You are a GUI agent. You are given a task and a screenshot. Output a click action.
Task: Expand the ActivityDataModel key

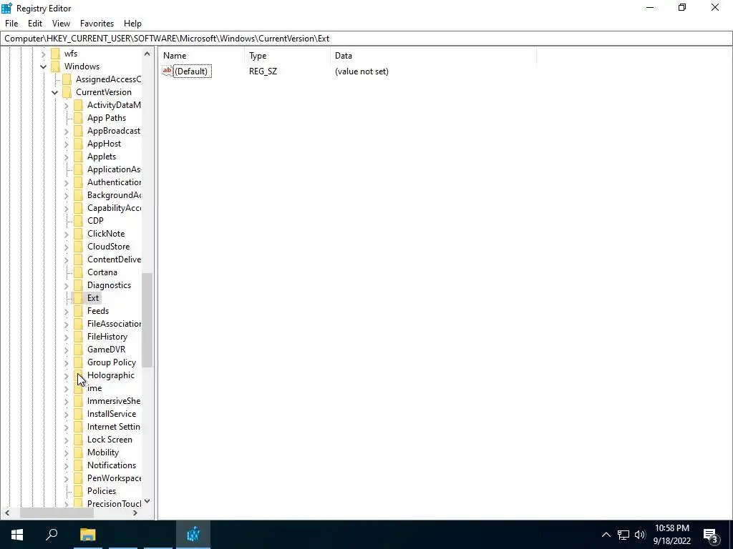click(x=66, y=106)
